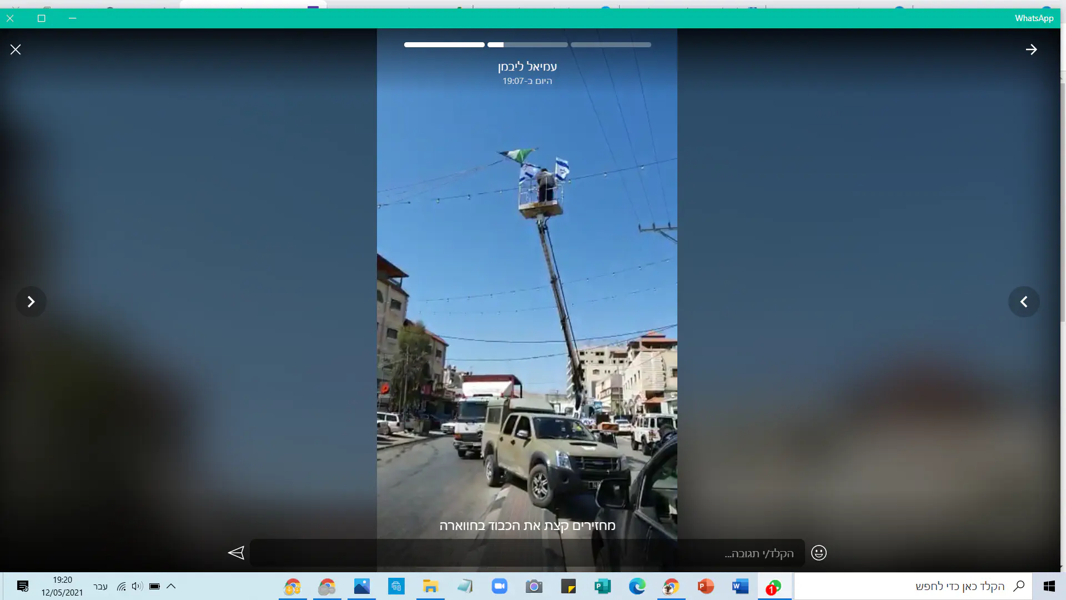
Task: Switch the keyboard language indicator עבר
Action: click(100, 587)
